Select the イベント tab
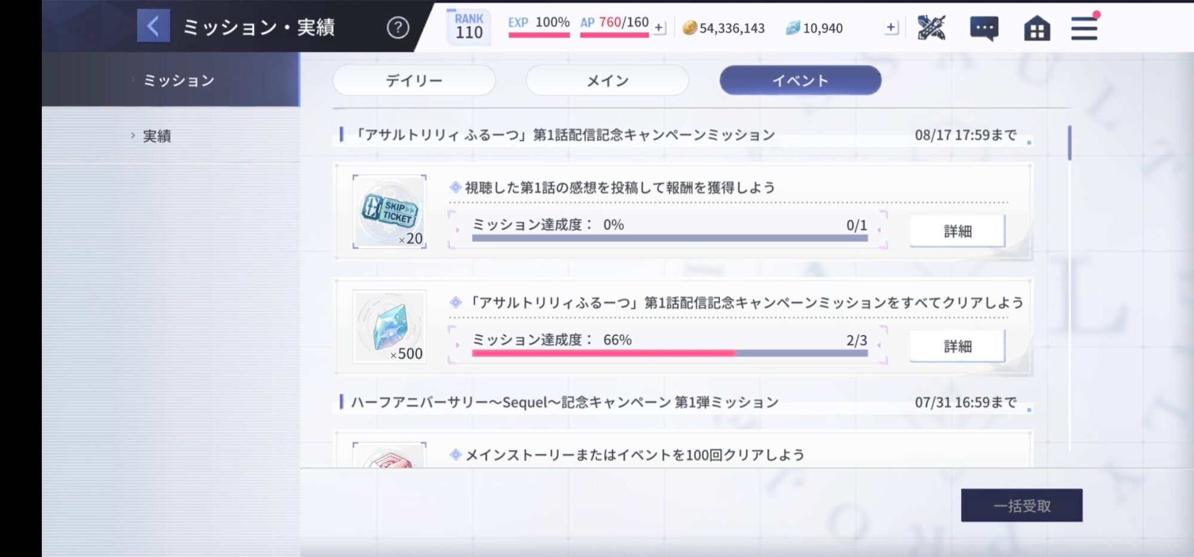The height and width of the screenshot is (557, 1194). [x=800, y=81]
